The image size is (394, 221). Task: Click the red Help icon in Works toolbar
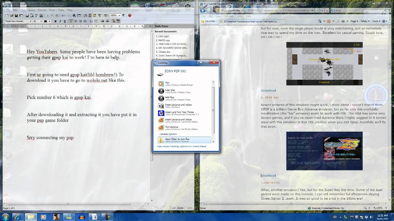click(130, 16)
